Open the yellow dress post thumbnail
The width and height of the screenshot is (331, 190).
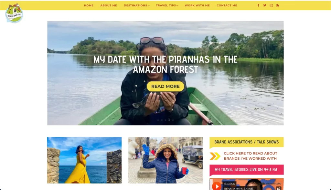pos(84,160)
